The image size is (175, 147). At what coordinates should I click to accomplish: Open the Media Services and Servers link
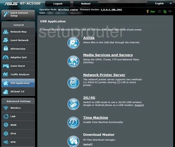point(108,55)
